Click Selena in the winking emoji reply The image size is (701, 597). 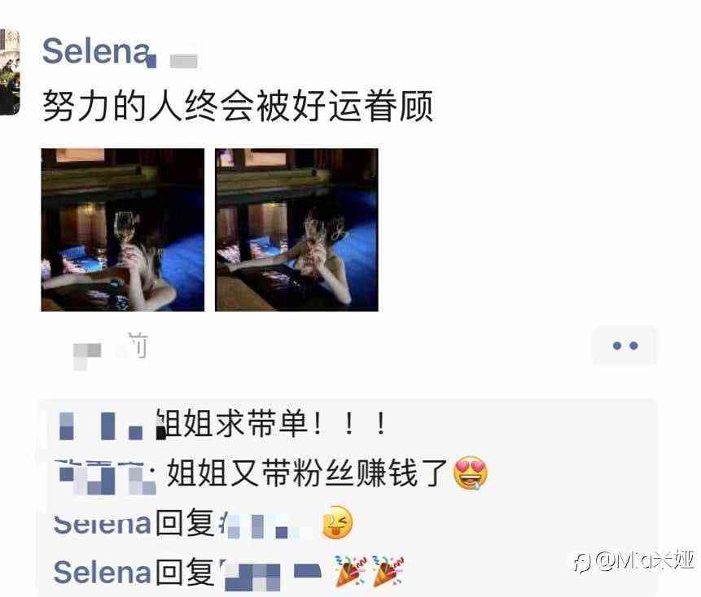pos(102,524)
